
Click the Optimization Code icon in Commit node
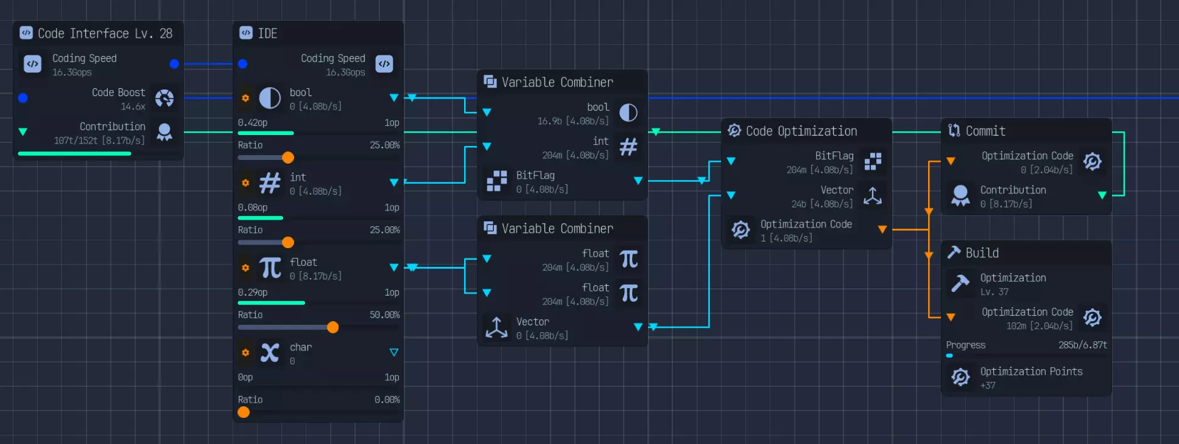pyautogui.click(x=1093, y=161)
